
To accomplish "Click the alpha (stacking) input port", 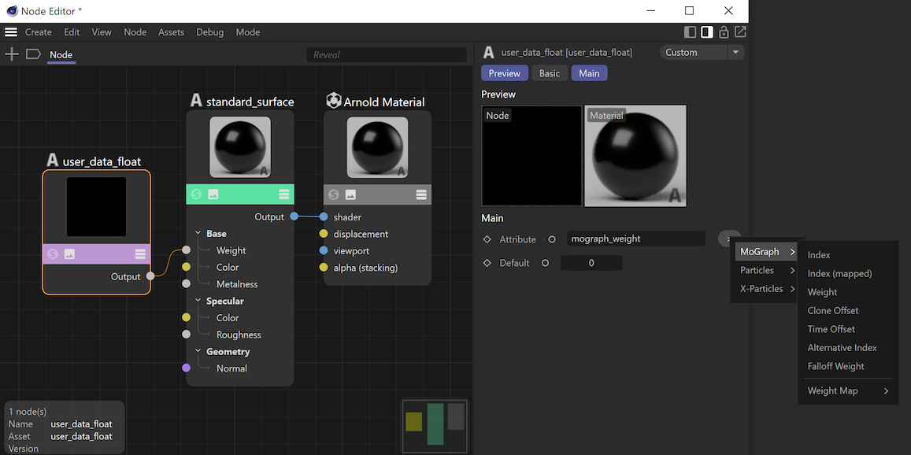I will pyautogui.click(x=324, y=268).
